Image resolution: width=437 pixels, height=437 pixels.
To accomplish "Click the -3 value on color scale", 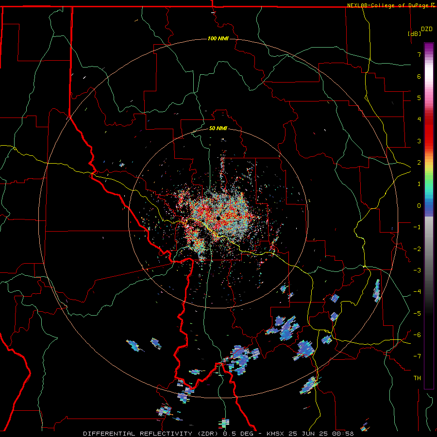I will click(x=417, y=270).
